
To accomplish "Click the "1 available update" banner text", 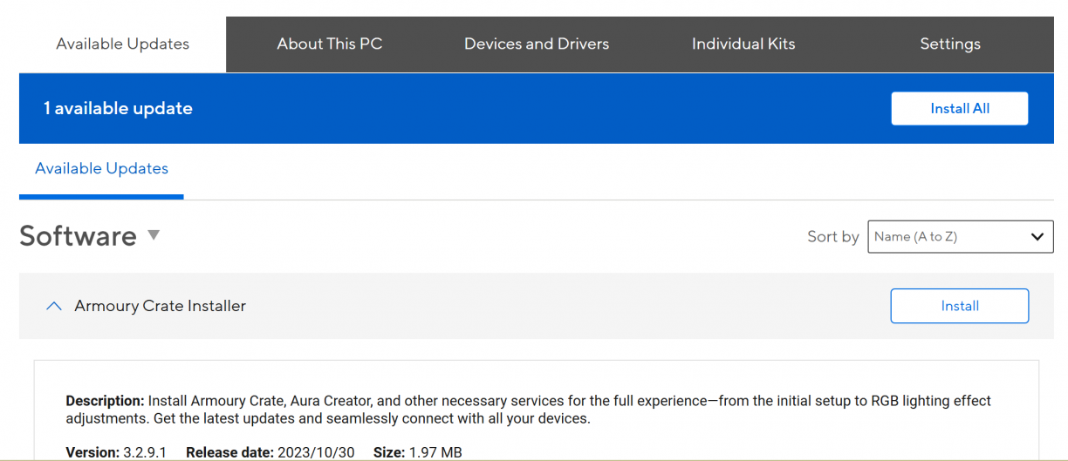I will (118, 108).
